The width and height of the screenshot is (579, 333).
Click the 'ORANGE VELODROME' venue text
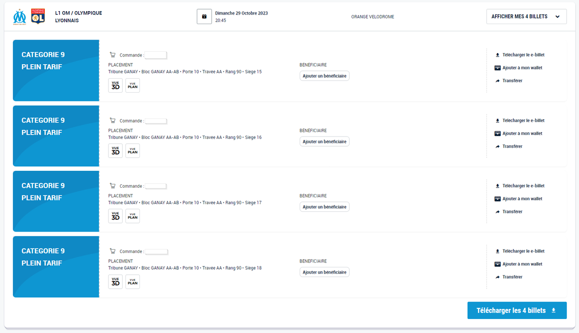(x=372, y=17)
